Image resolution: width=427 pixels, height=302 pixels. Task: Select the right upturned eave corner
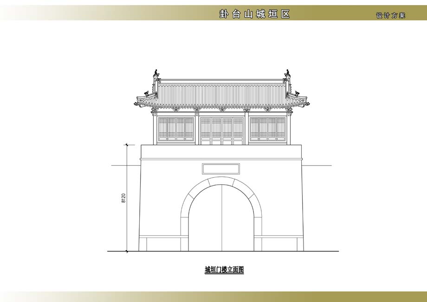pyautogui.click(x=305, y=103)
